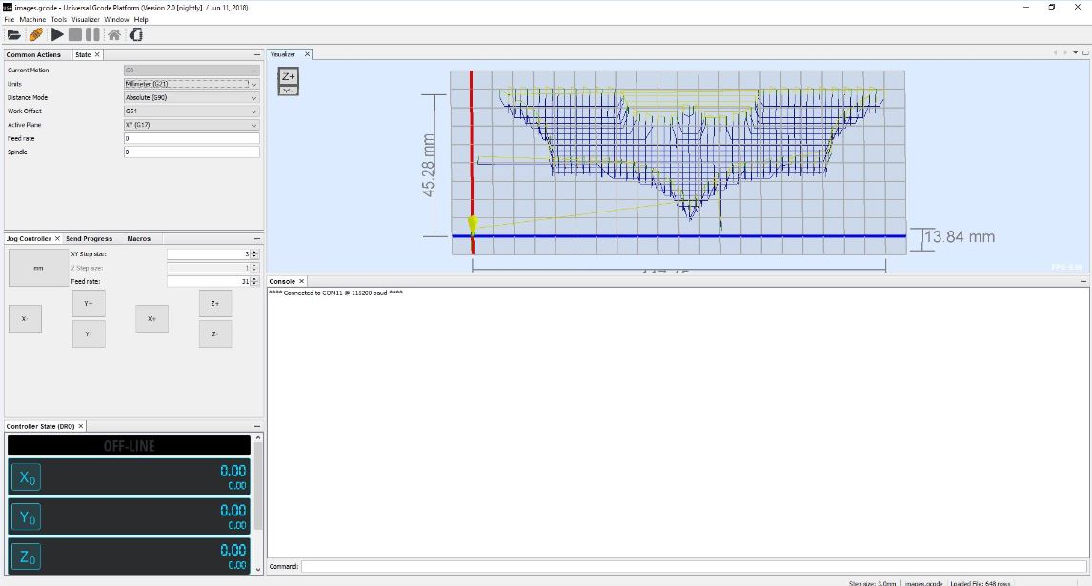Image resolution: width=1092 pixels, height=586 pixels.
Task: Close the State tab
Action: [x=97, y=54]
